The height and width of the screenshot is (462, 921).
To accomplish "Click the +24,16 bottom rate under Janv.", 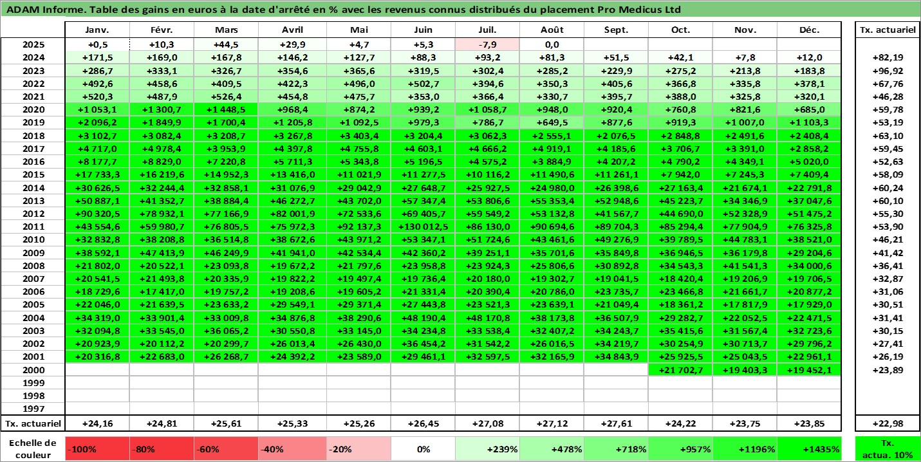I will [97, 423].
